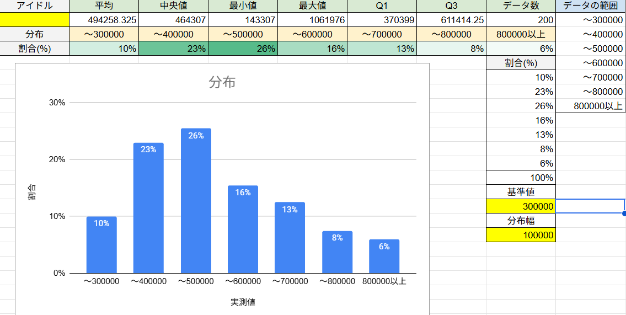Click the chart bar labeled 13%
Viewport: 626px width, 315px height.
[x=290, y=238]
